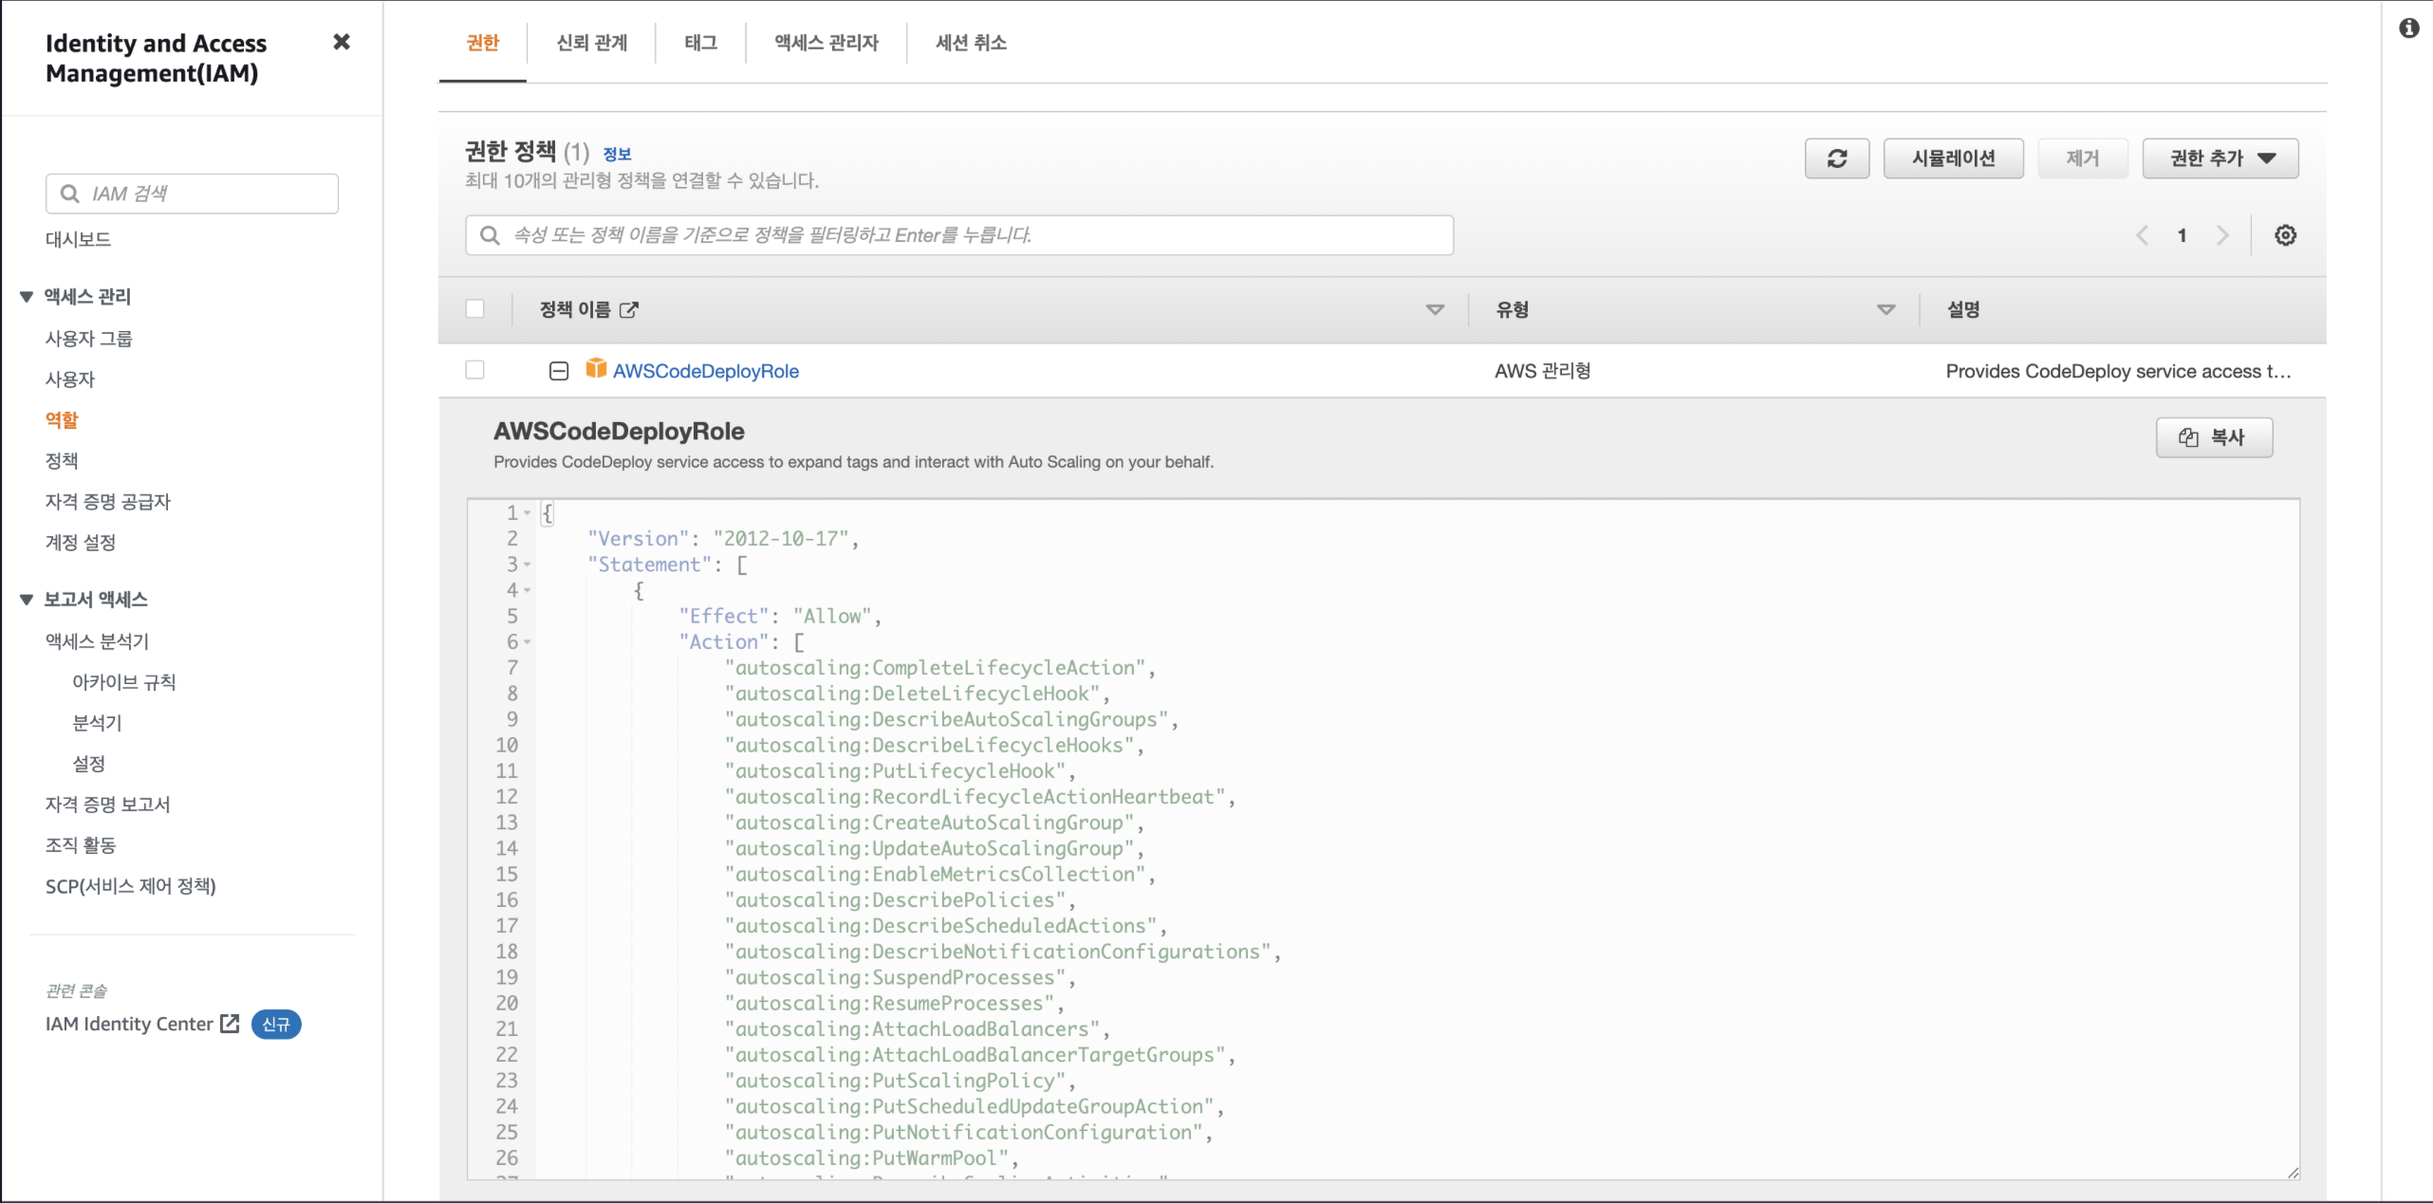Open SCP(서비스 제어 정책) in the sidebar
Viewport: 2433px width, 1203px height.
click(131, 886)
